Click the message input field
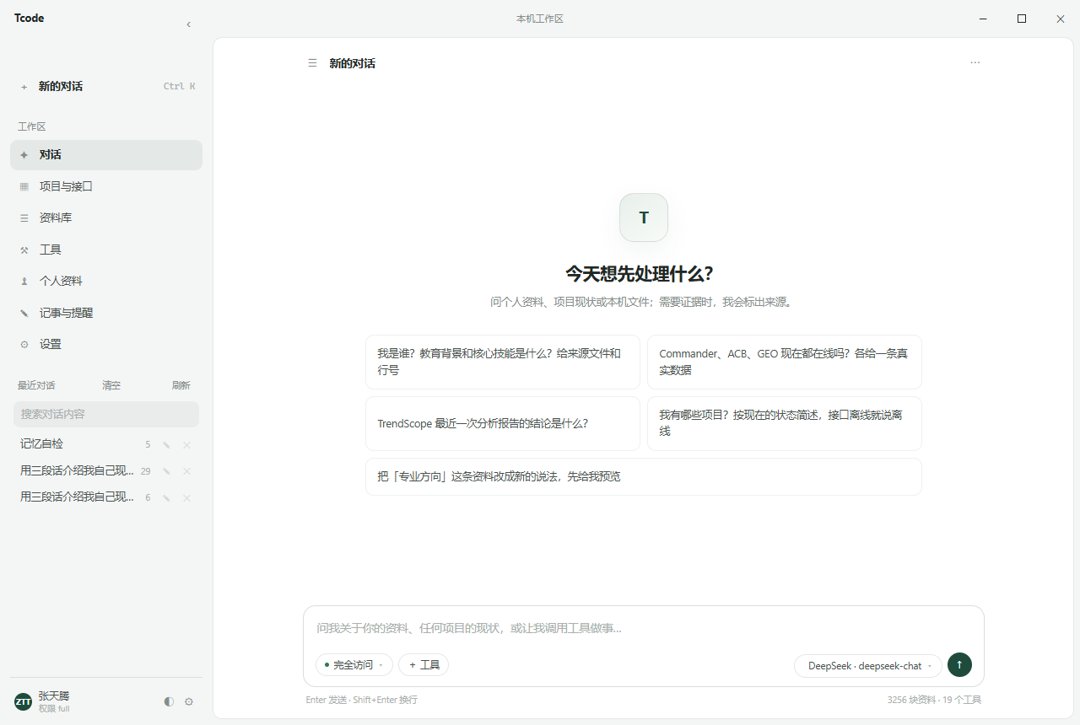Screen dimensions: 1080x725 644,628
